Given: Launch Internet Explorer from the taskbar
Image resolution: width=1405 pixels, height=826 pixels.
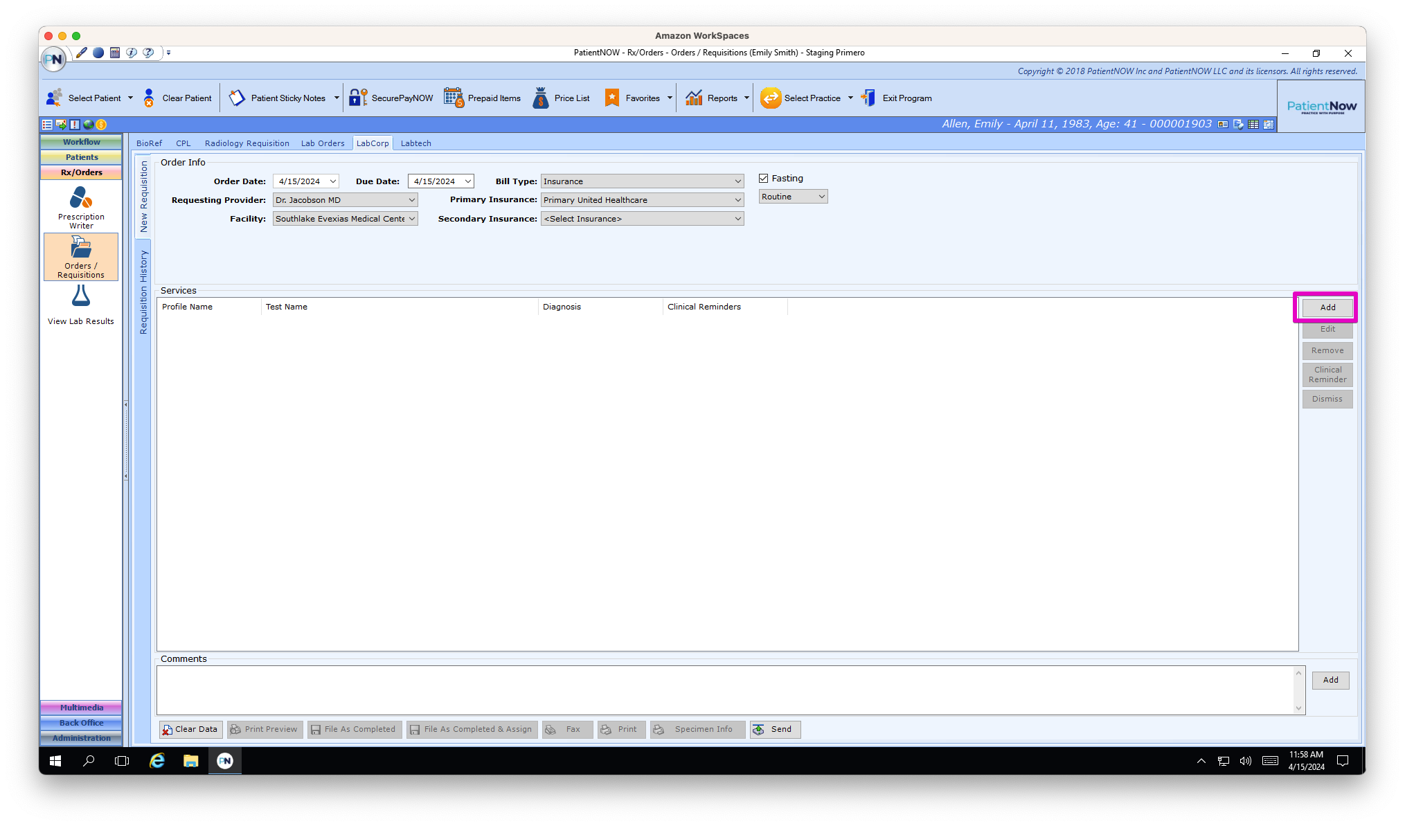Looking at the screenshot, I should click(x=157, y=761).
